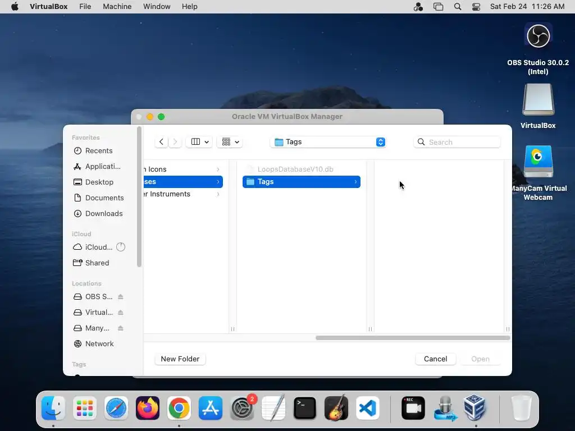The width and height of the screenshot is (575, 431).
Task: Open Google Chrome in the Dock
Action: [x=179, y=408]
